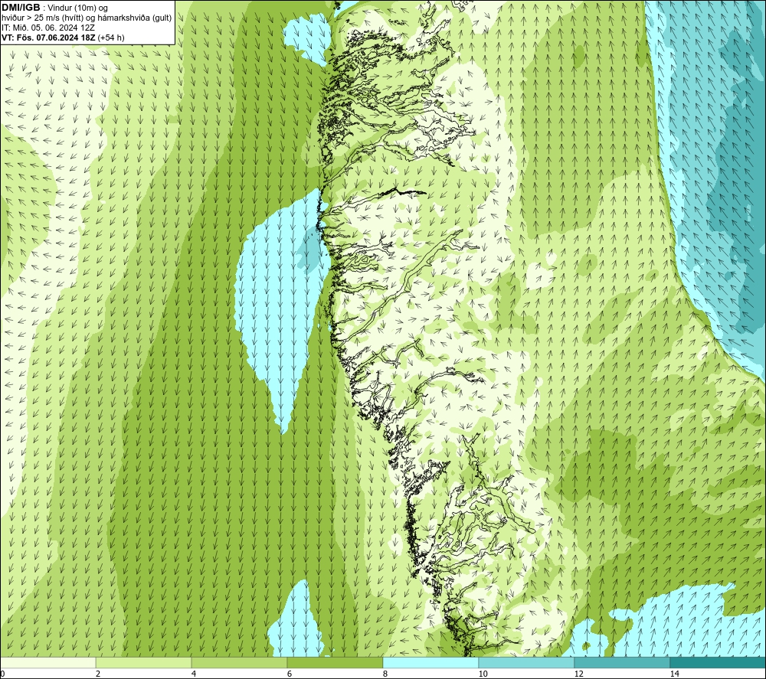
Task: Click the legend label "14"
Action: coord(675,674)
